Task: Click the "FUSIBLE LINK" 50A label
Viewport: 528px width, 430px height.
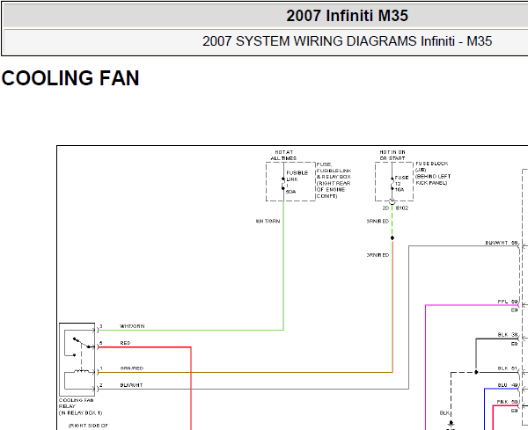Action: 297,182
